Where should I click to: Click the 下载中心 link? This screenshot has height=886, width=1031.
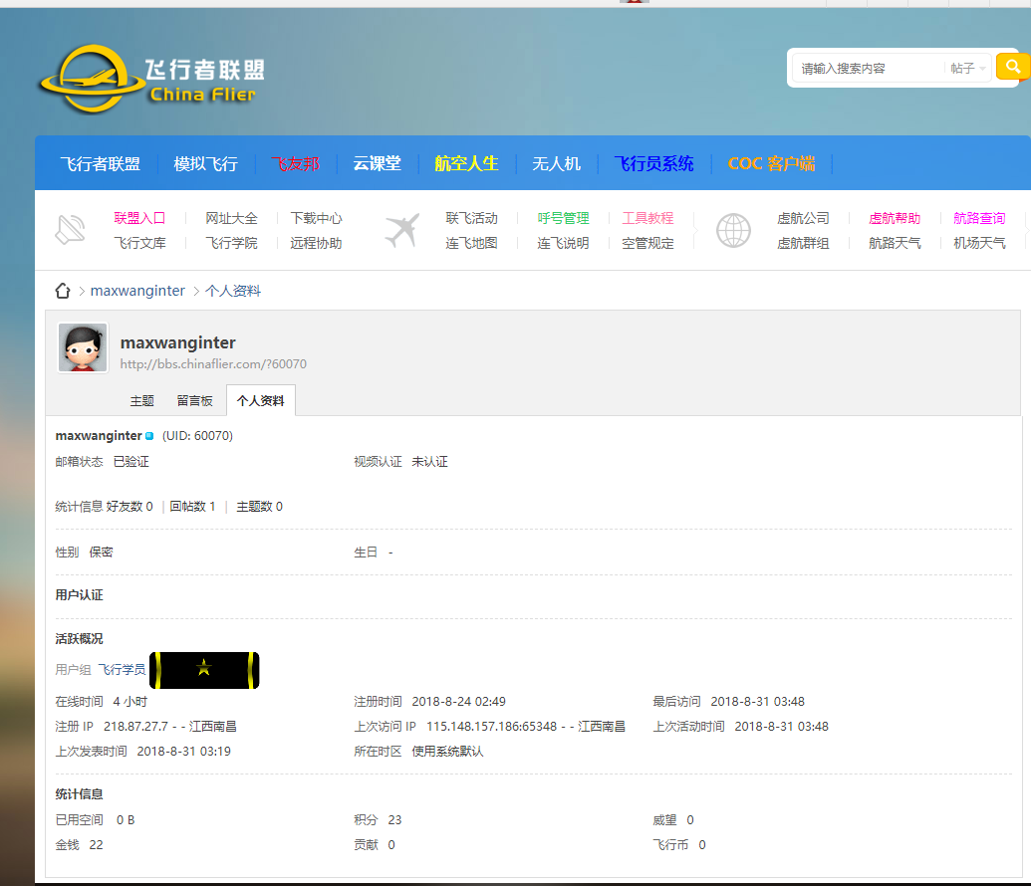316,218
